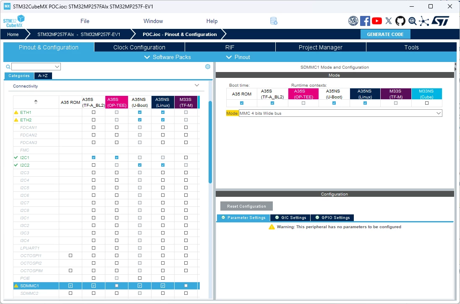Click STM32MP257FAIx board breadcrumb

coord(78,34)
